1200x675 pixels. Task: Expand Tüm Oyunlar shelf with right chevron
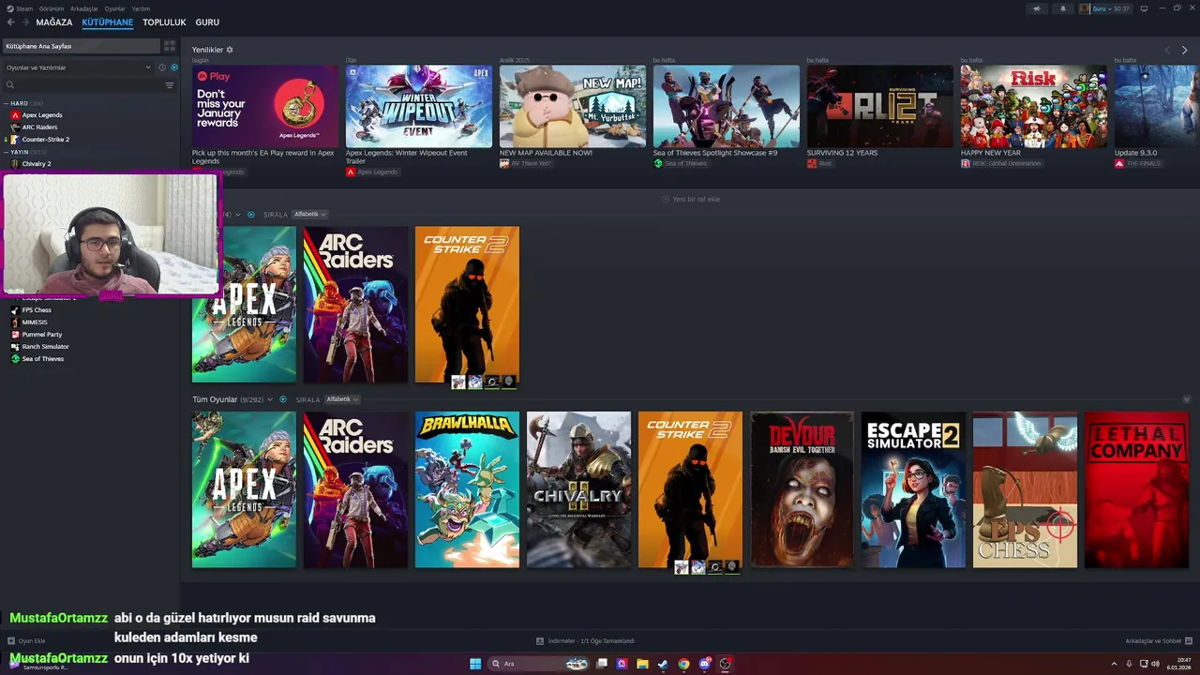point(1186,399)
